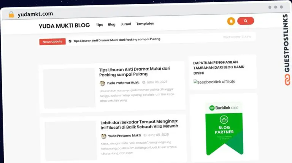Click the GuestPostLinks chain logo icon

tap(287, 80)
